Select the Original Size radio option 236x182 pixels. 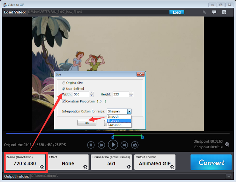point(64,83)
